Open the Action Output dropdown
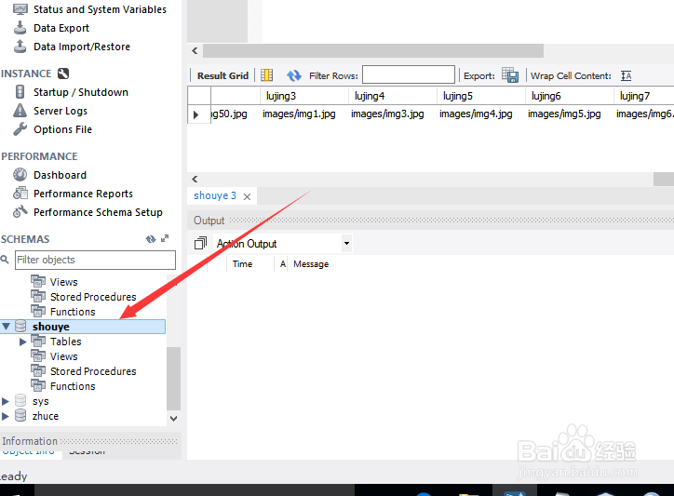 (x=346, y=243)
